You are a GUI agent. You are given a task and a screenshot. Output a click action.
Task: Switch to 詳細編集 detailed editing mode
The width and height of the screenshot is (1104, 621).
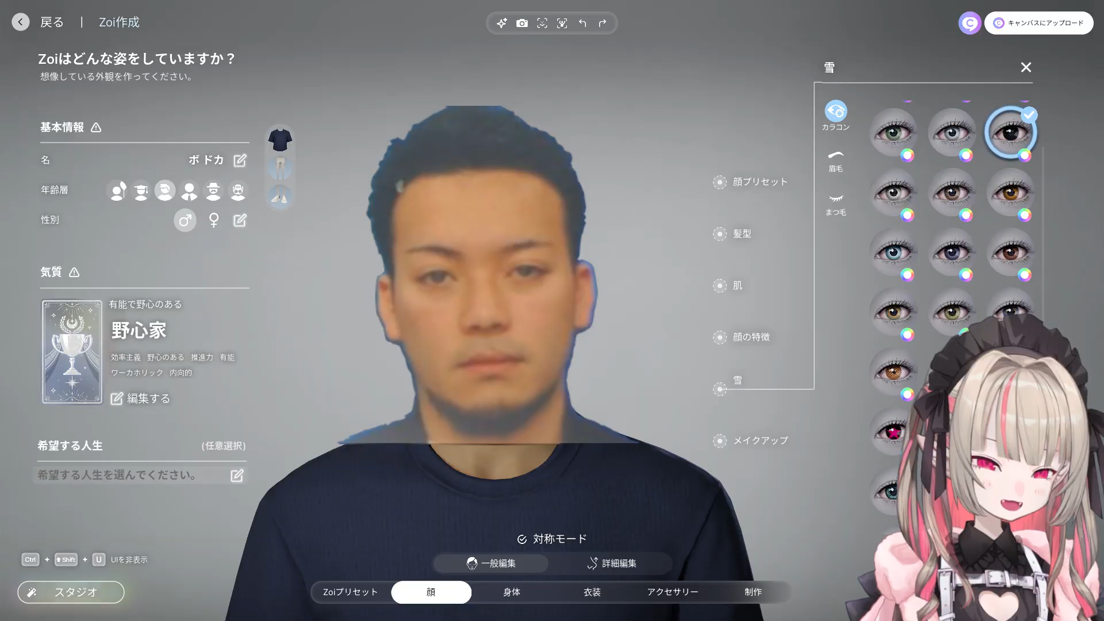[612, 563]
